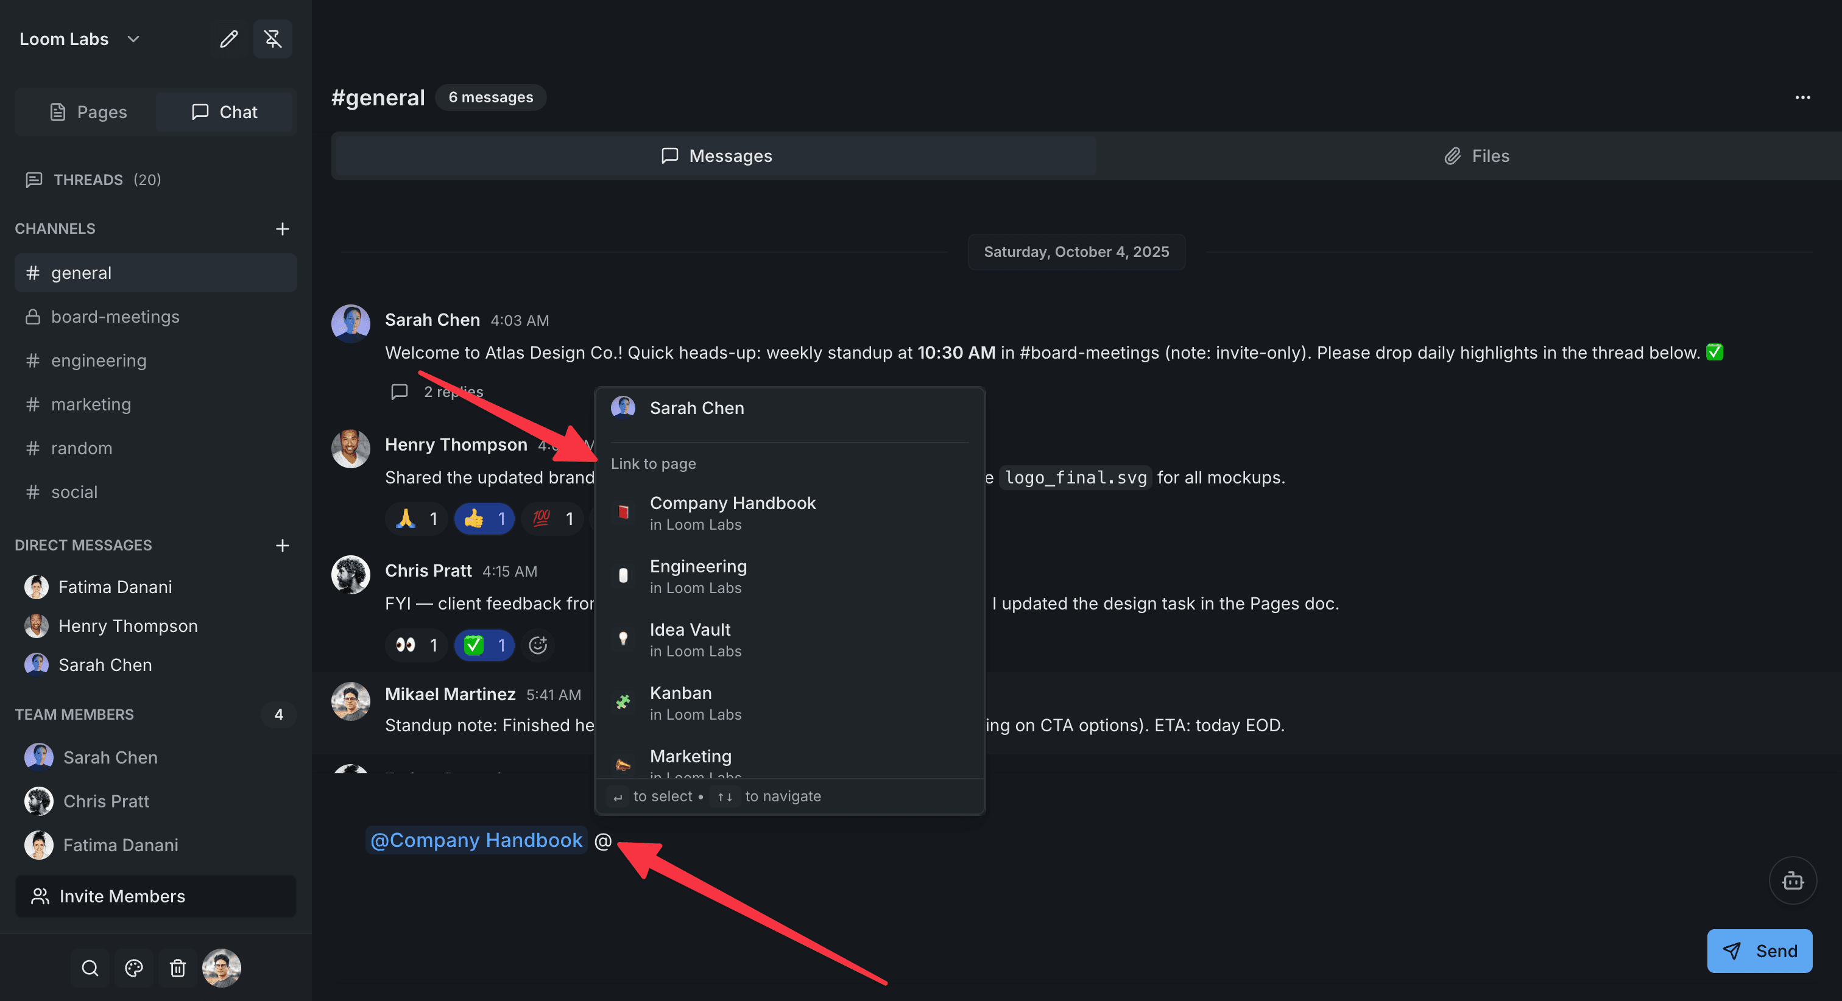Launch the AI assistant robot button

pyautogui.click(x=1793, y=880)
